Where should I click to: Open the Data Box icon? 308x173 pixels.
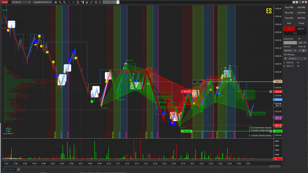[78, 2]
